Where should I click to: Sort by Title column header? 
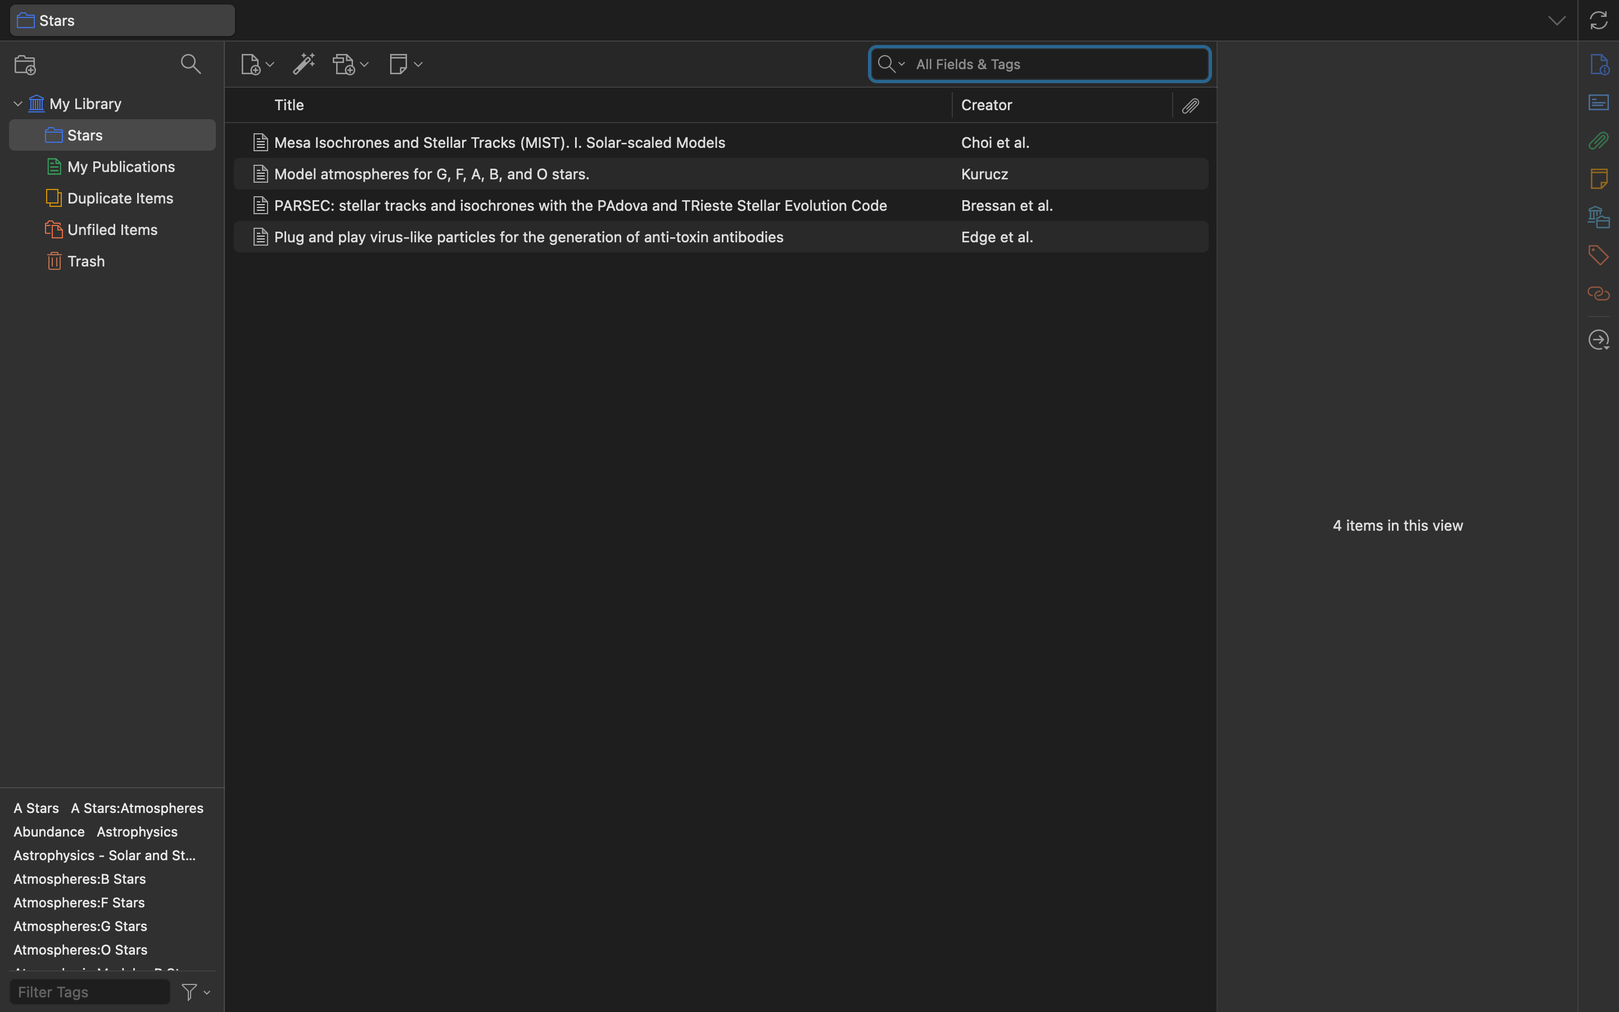pyautogui.click(x=589, y=105)
